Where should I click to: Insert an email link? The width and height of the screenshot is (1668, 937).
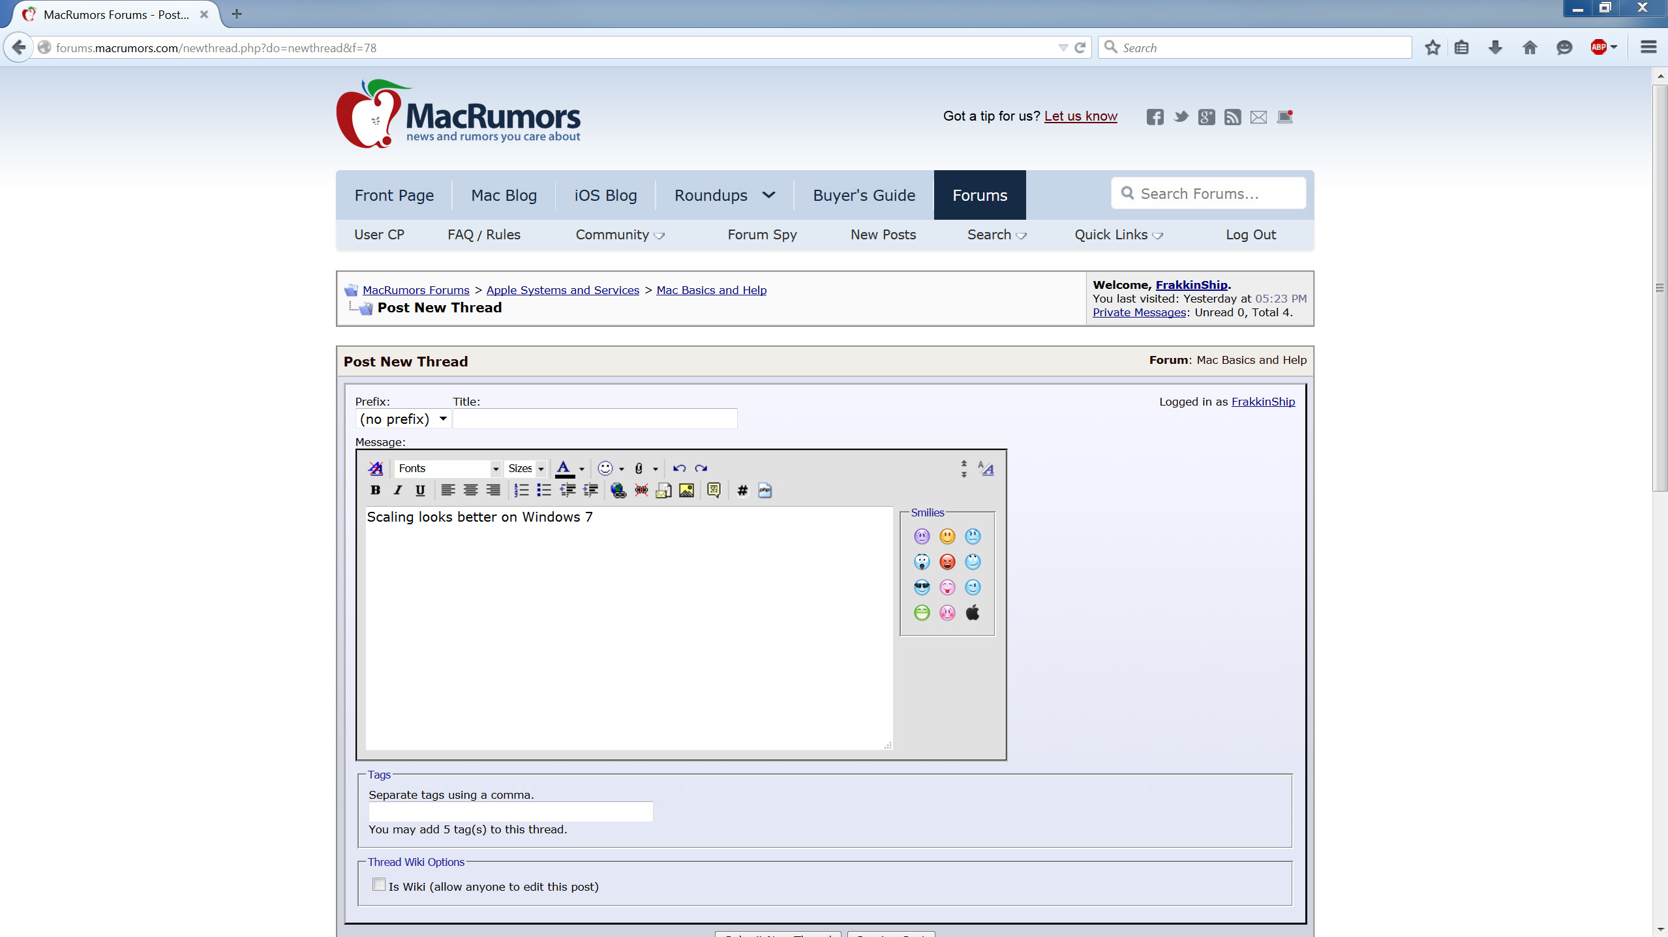coord(663,490)
